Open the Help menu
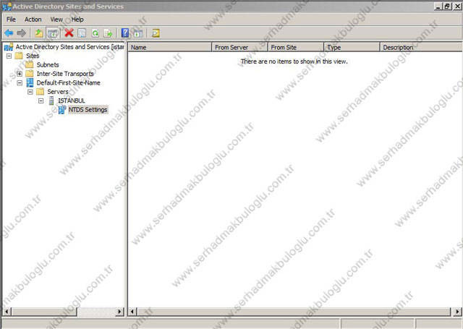Image resolution: width=463 pixels, height=329 pixels. [77, 20]
